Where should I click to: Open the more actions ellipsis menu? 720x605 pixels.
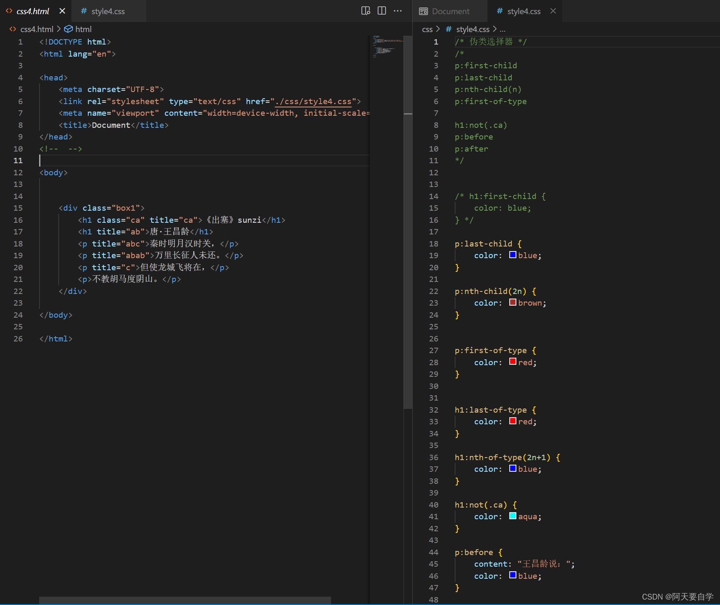pos(398,11)
